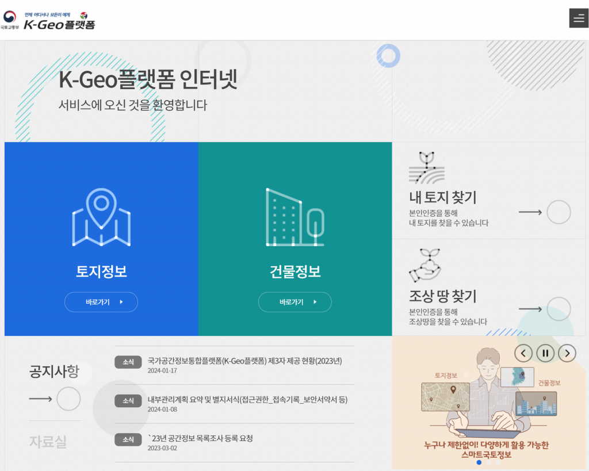This screenshot has width=589, height=471.
Task: Click the 건물정보 building icon
Action: click(x=295, y=217)
